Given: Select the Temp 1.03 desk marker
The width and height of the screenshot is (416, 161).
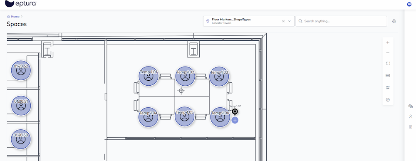Looking at the screenshot, I should [x=219, y=76].
